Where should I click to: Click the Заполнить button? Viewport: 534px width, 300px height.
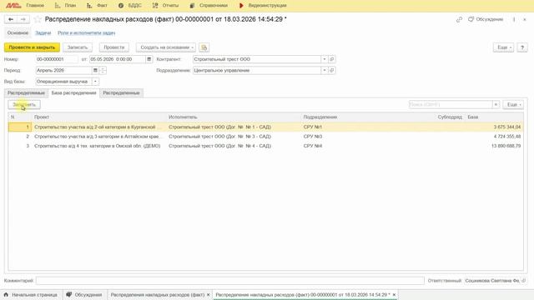24,104
